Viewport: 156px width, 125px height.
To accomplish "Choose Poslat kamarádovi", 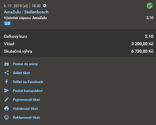I will 28,91.
